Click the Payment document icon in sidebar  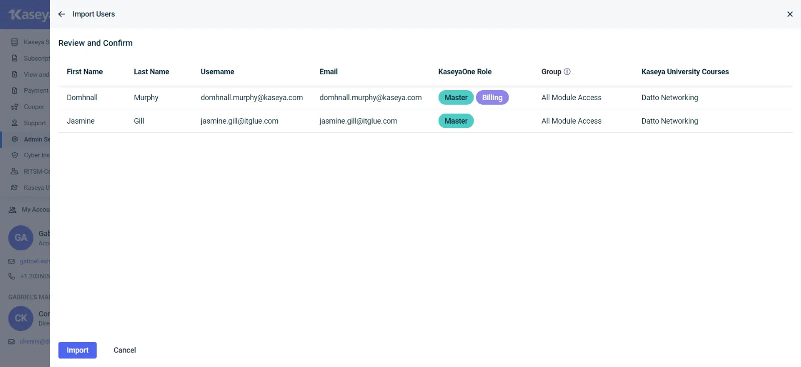click(15, 91)
